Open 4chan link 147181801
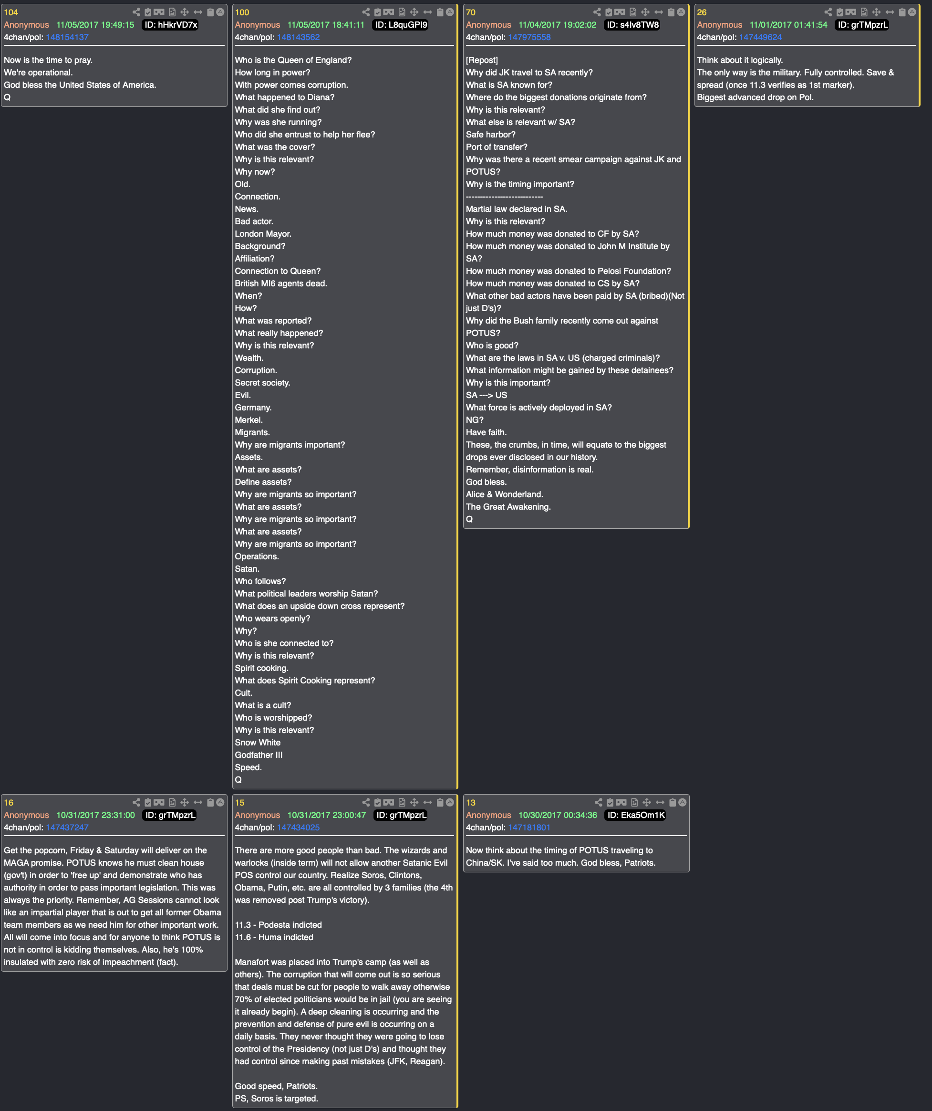The height and width of the screenshot is (1111, 932). click(x=529, y=828)
